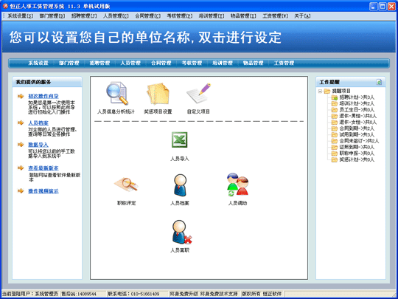Screen dimensions: 398x299
Task: Open the 招聘管理[J] menu in the menu bar
Action: [84, 16]
